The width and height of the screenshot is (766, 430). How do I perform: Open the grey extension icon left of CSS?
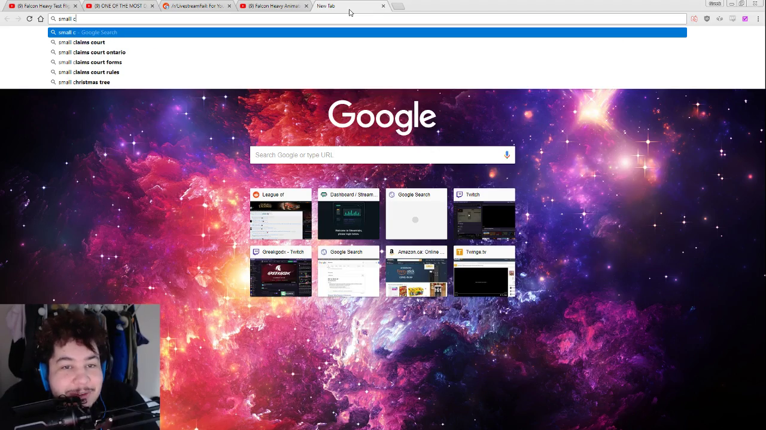pyautogui.click(x=720, y=19)
